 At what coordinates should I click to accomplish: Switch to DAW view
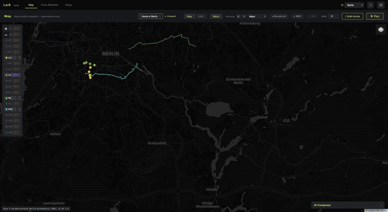tap(201, 16)
